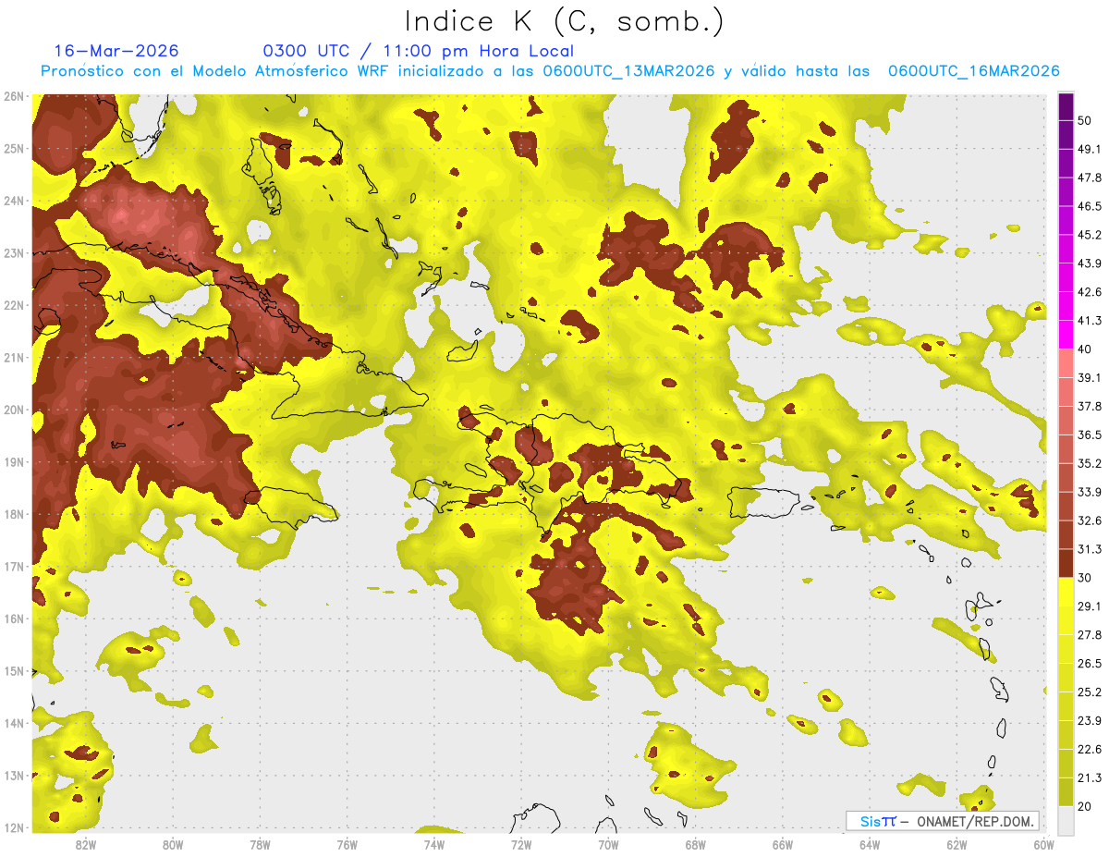Click the brown swatch between 30 and 31.3
This screenshot has height=857, width=1109.
coord(1066,563)
